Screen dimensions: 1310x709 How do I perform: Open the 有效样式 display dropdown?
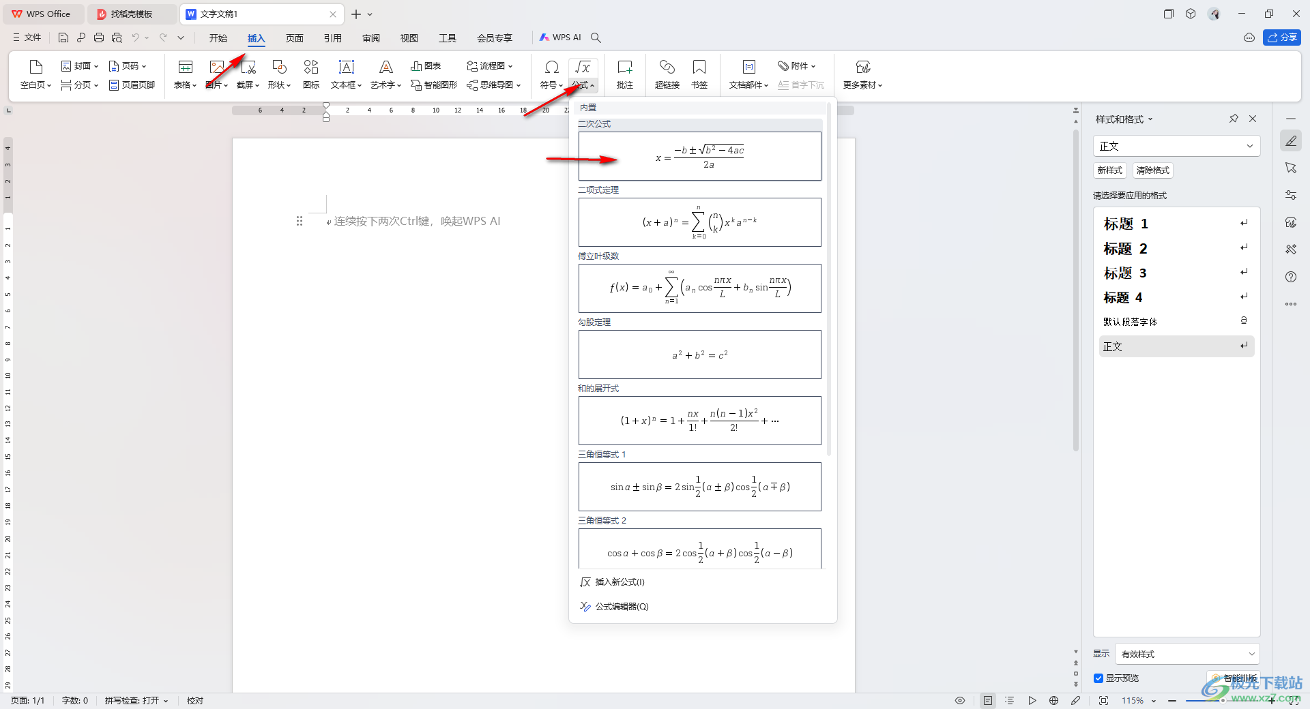tap(1187, 654)
